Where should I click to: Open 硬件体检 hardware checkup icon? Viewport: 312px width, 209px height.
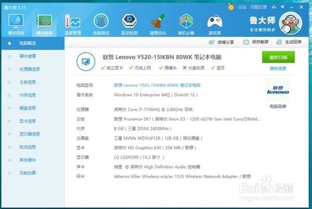[x=16, y=24]
